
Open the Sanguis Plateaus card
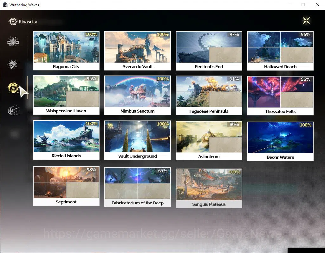pyautogui.click(x=209, y=188)
